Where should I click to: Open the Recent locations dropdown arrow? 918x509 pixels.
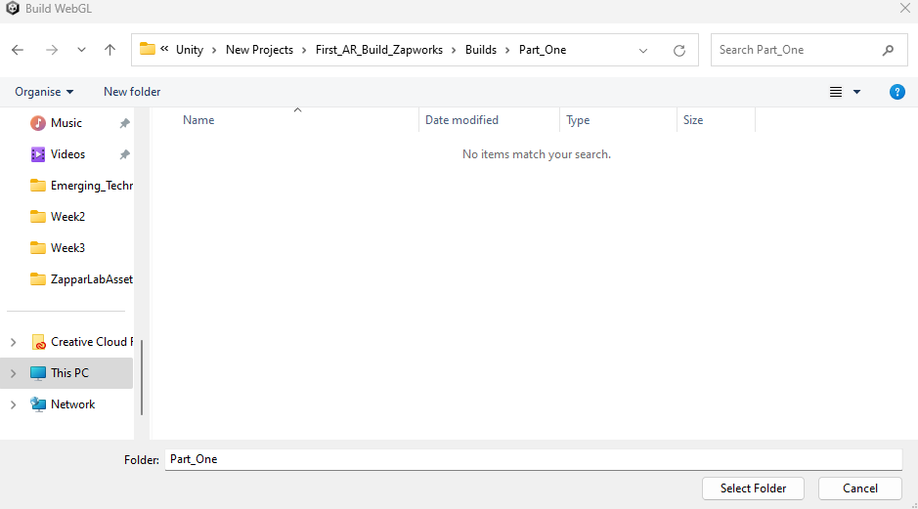[x=81, y=50]
